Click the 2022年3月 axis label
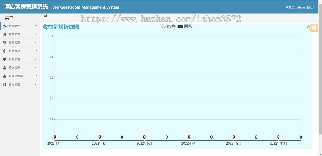 pos(99,144)
